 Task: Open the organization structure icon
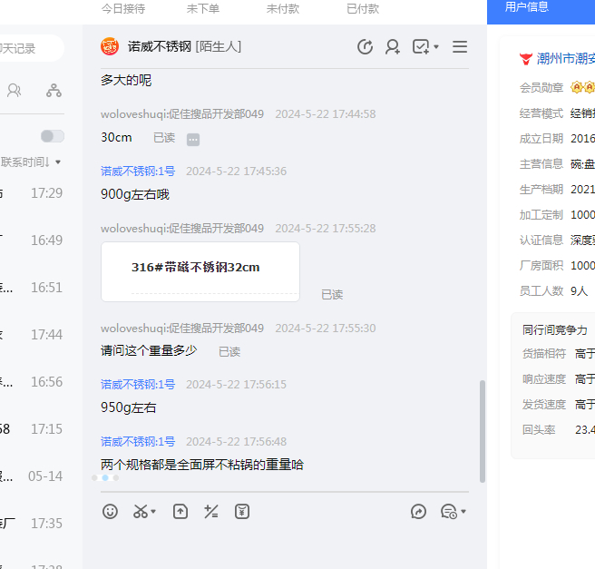click(x=54, y=91)
